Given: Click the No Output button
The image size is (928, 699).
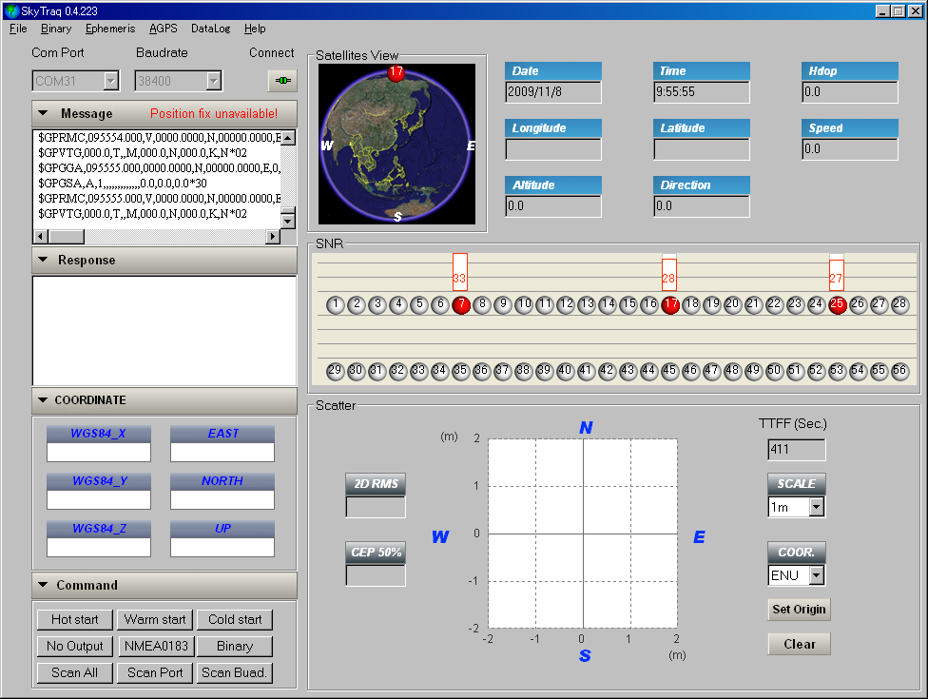Looking at the screenshot, I should [x=74, y=647].
